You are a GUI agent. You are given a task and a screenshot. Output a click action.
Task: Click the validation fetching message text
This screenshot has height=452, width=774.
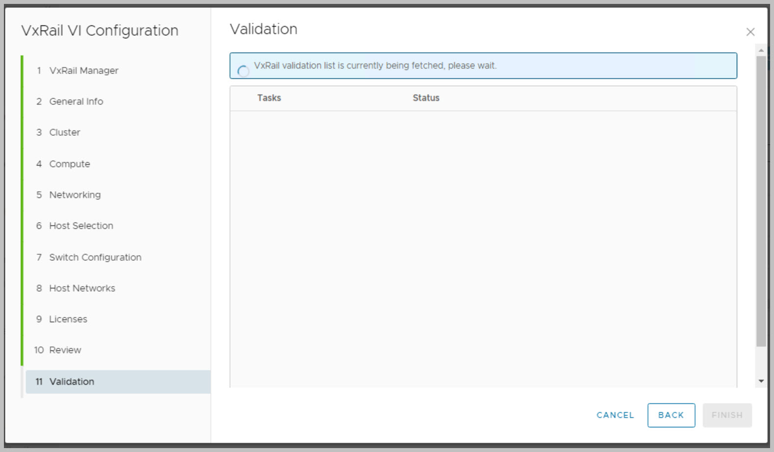[x=375, y=66]
